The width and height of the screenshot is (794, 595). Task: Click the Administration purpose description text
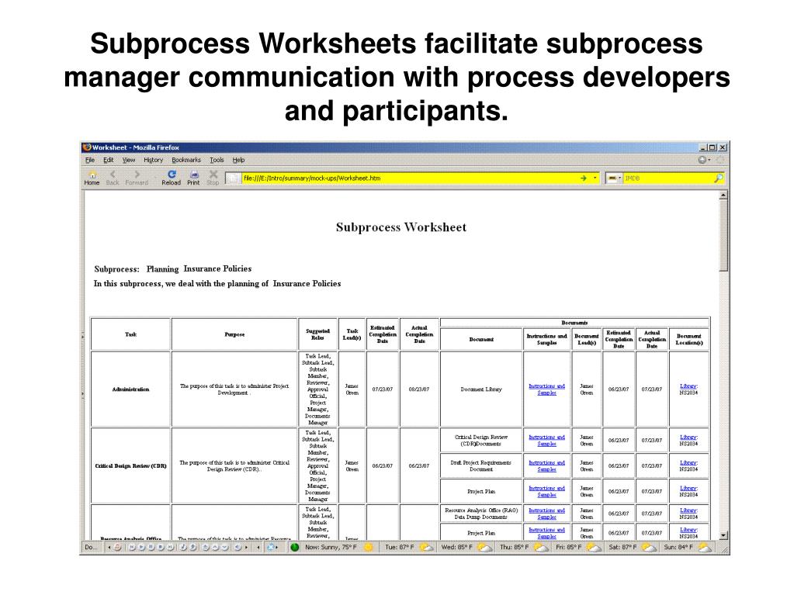tap(234, 389)
